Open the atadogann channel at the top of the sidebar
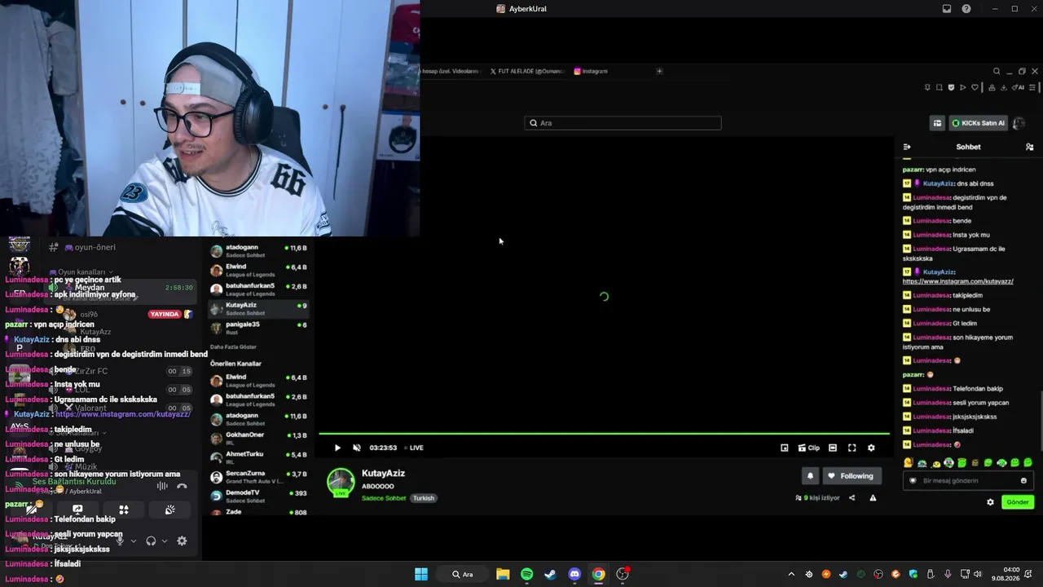The width and height of the screenshot is (1043, 587). [x=259, y=251]
